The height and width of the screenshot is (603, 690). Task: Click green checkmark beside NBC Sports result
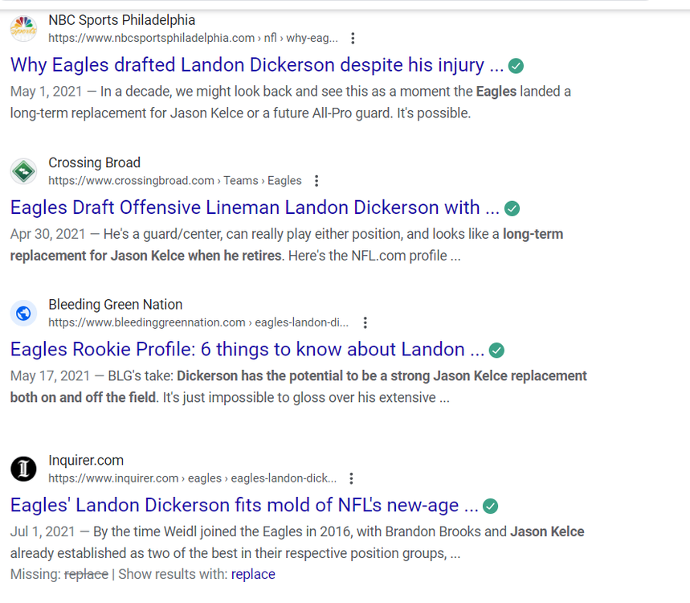[517, 66]
